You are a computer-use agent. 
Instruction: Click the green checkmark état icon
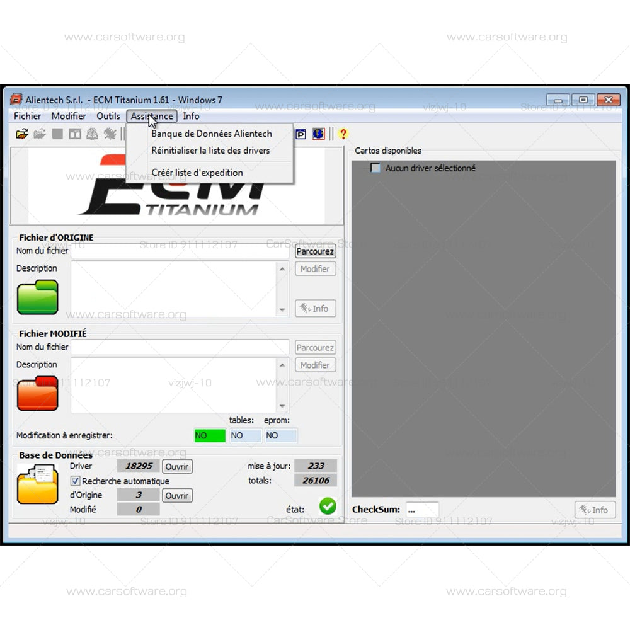click(328, 506)
